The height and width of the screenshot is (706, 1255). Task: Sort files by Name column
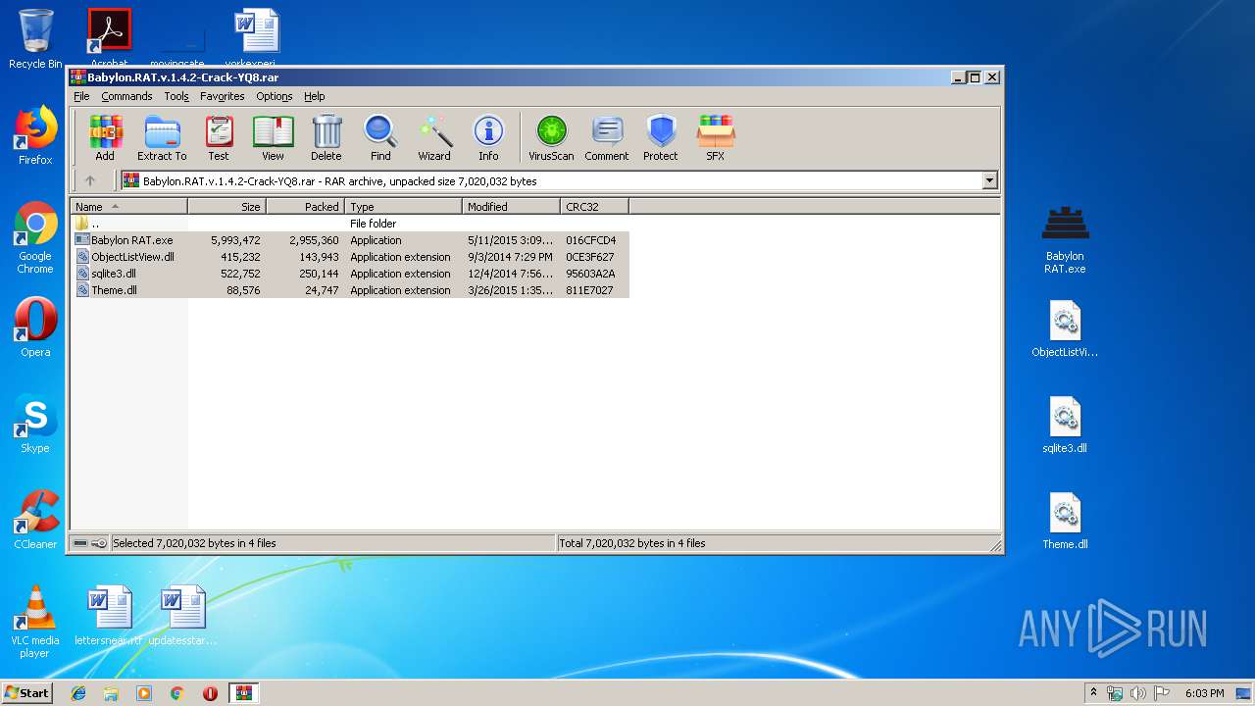pos(128,207)
